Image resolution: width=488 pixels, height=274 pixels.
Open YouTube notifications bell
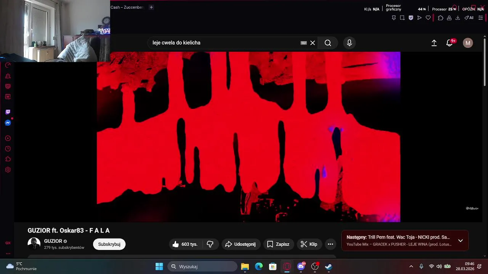449,43
